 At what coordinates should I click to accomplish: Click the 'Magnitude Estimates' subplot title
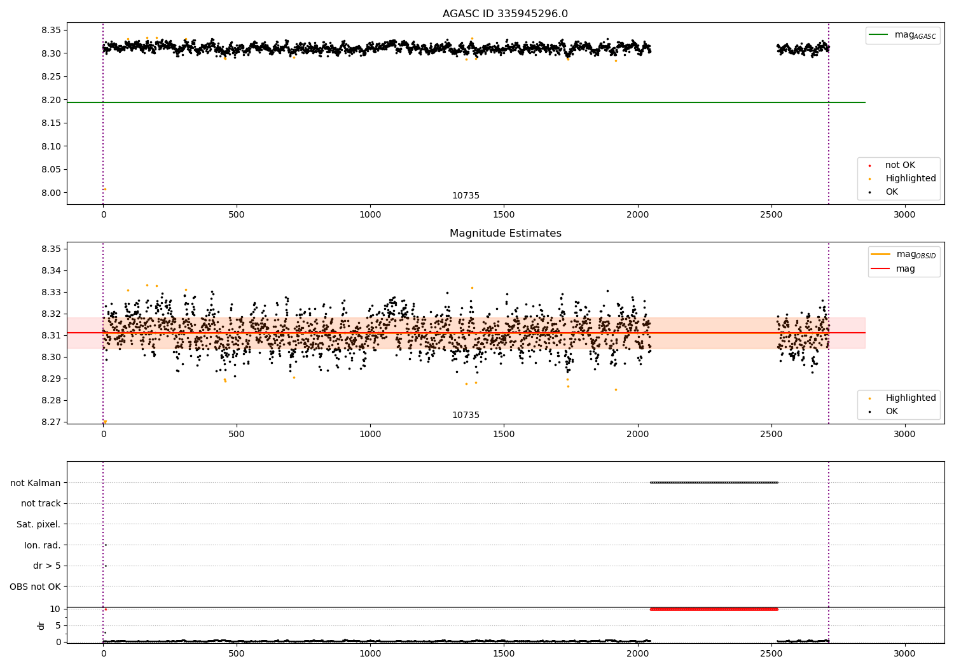point(505,233)
